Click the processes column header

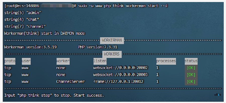(166, 61)
